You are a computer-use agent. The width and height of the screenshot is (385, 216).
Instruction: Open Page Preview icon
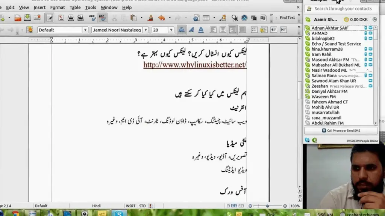coord(80,18)
